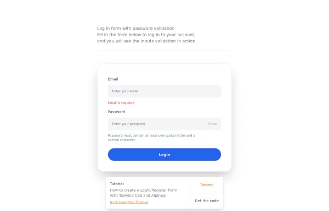This screenshot has width=329, height=211.
Task: Click Get the code
Action: tap(207, 201)
